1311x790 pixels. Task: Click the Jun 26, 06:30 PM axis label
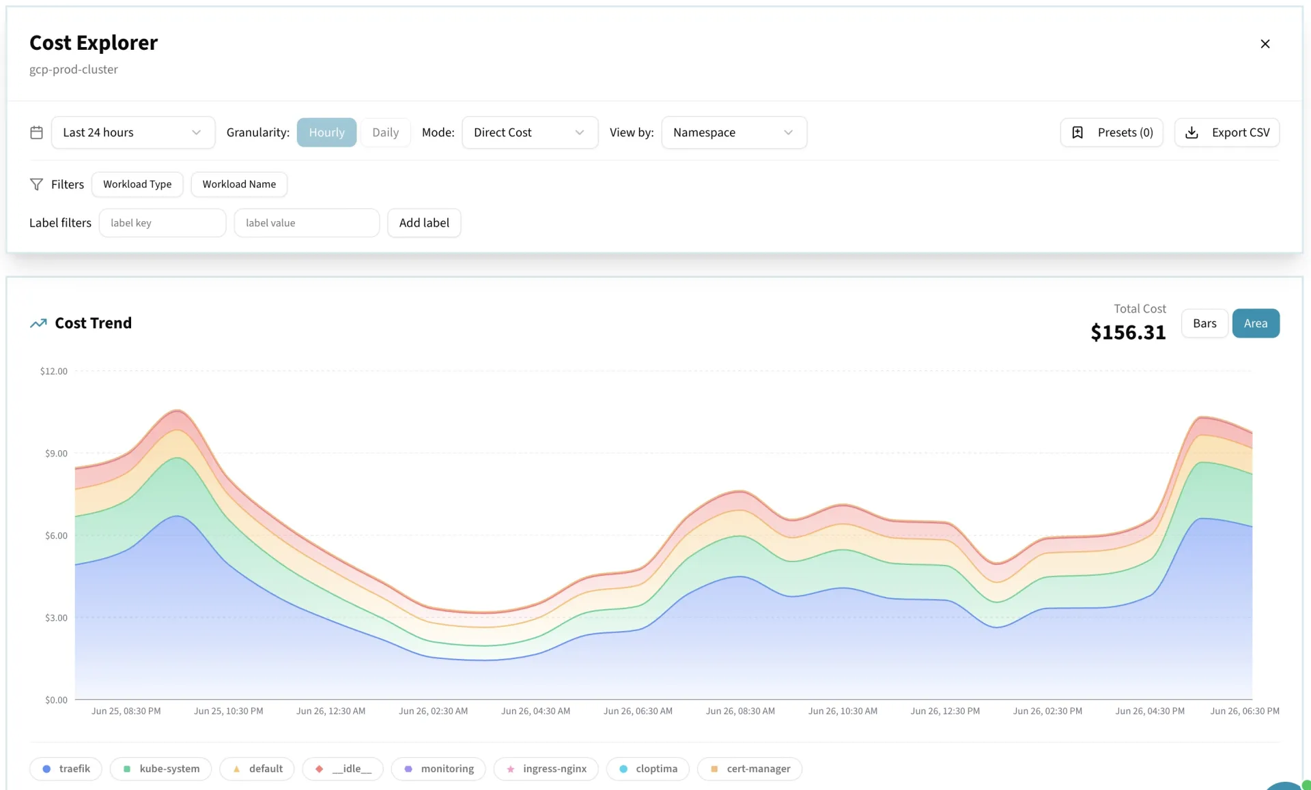1245,711
